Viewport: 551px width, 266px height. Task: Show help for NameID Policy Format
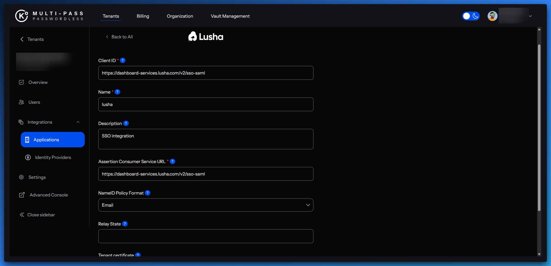[x=148, y=193]
